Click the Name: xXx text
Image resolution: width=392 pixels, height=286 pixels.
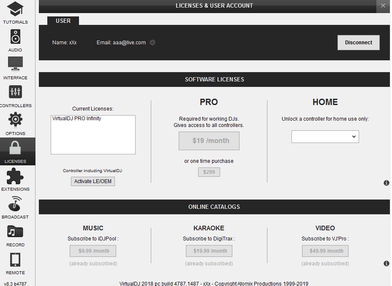[65, 43]
